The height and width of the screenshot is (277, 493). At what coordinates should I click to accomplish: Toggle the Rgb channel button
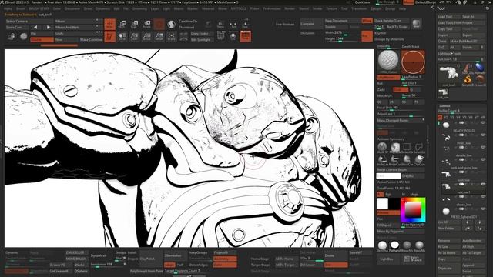pos(388,195)
